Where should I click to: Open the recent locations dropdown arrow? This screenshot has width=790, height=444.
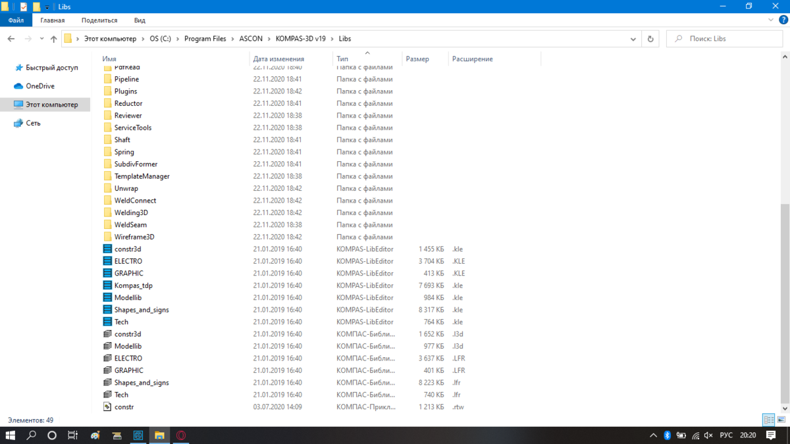point(41,39)
